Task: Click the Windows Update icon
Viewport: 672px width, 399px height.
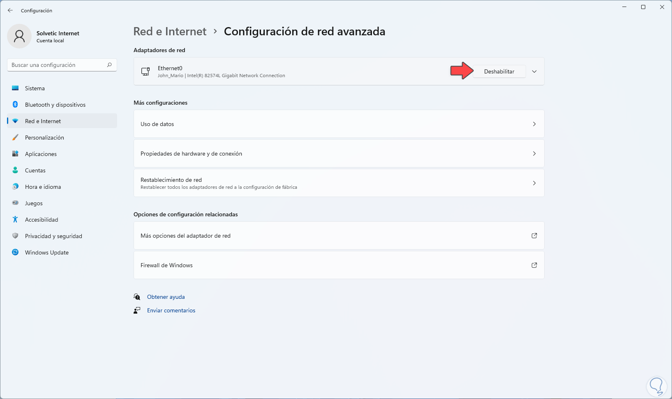Action: point(15,252)
